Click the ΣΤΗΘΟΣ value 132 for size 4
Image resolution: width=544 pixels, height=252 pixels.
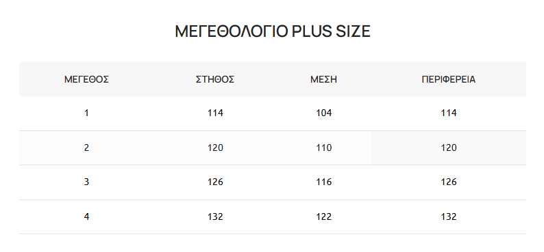215,216
